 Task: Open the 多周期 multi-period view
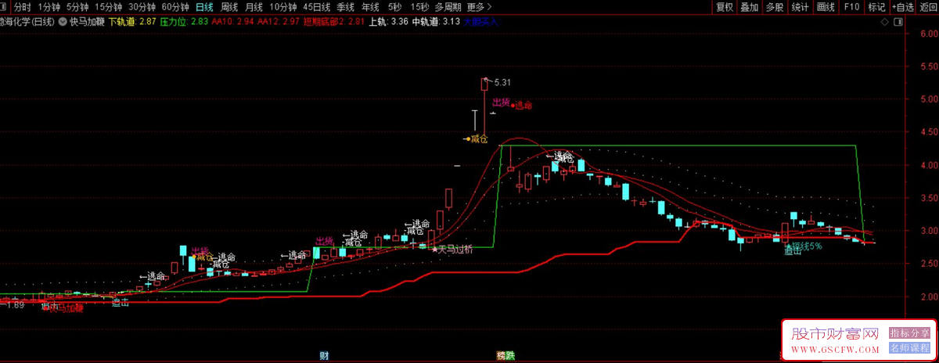449,7
